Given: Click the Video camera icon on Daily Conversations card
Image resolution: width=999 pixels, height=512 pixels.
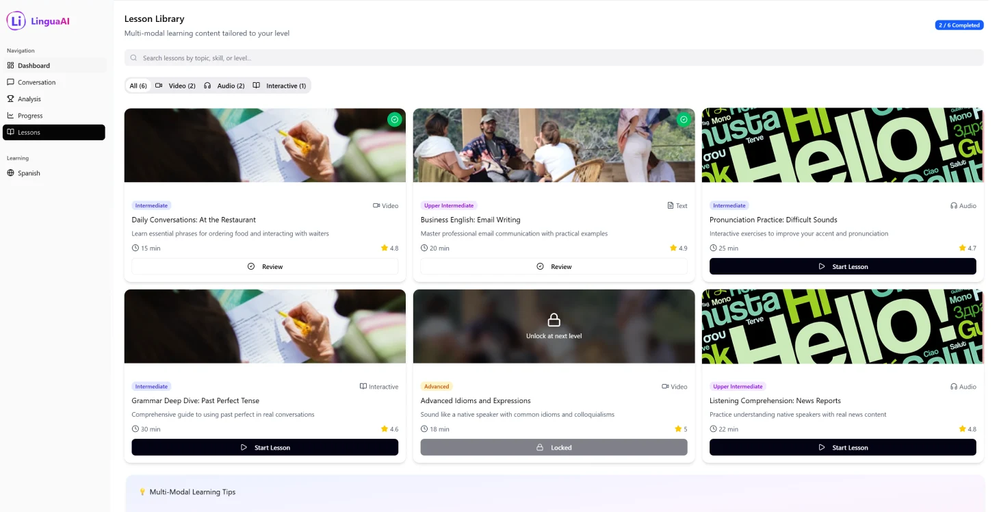Looking at the screenshot, I should pyautogui.click(x=376, y=205).
